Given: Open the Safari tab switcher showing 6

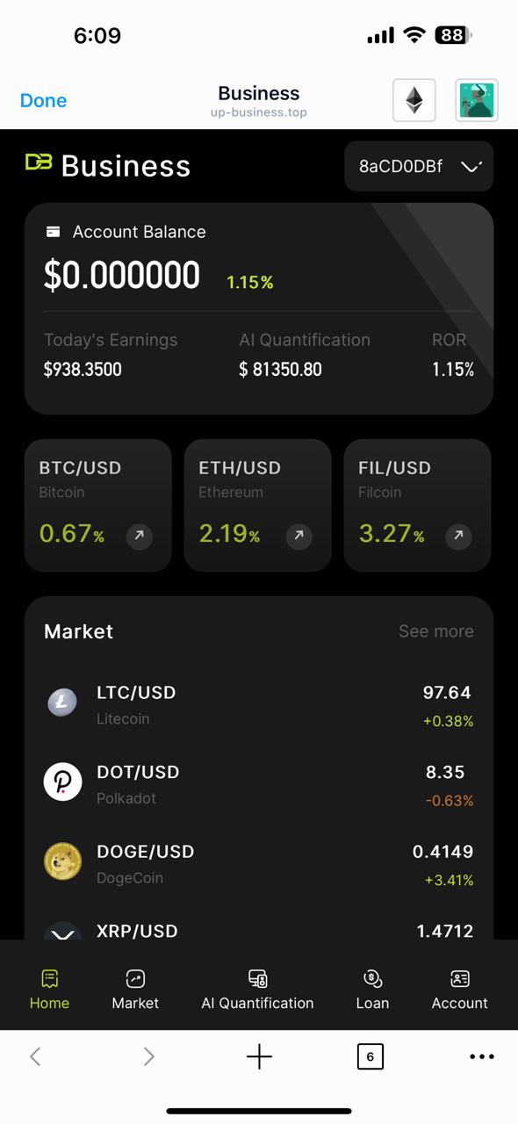Looking at the screenshot, I should point(370,1056).
